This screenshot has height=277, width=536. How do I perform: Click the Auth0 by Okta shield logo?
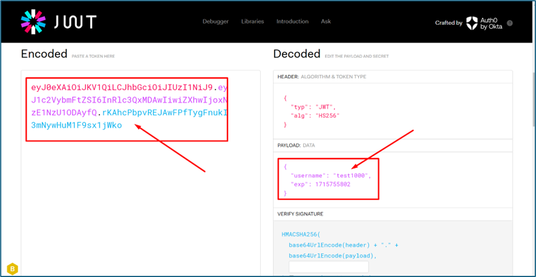(472, 23)
